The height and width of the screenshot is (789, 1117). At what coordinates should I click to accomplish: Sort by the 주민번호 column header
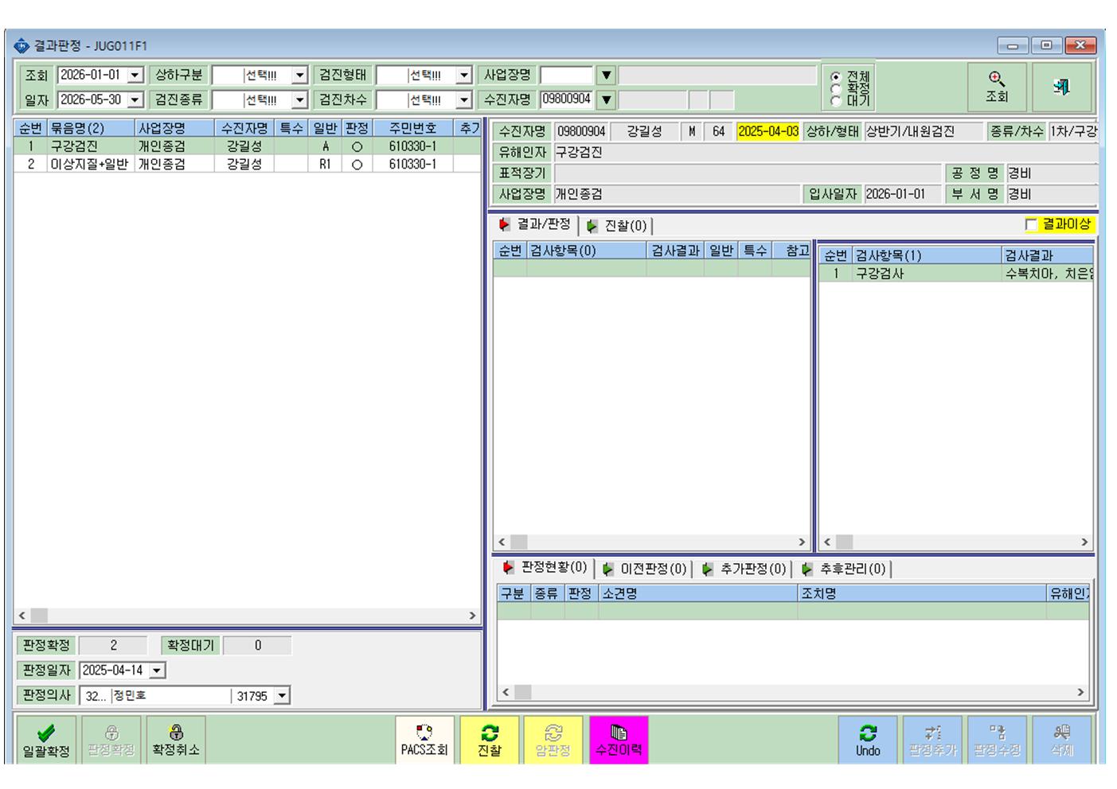pos(412,128)
